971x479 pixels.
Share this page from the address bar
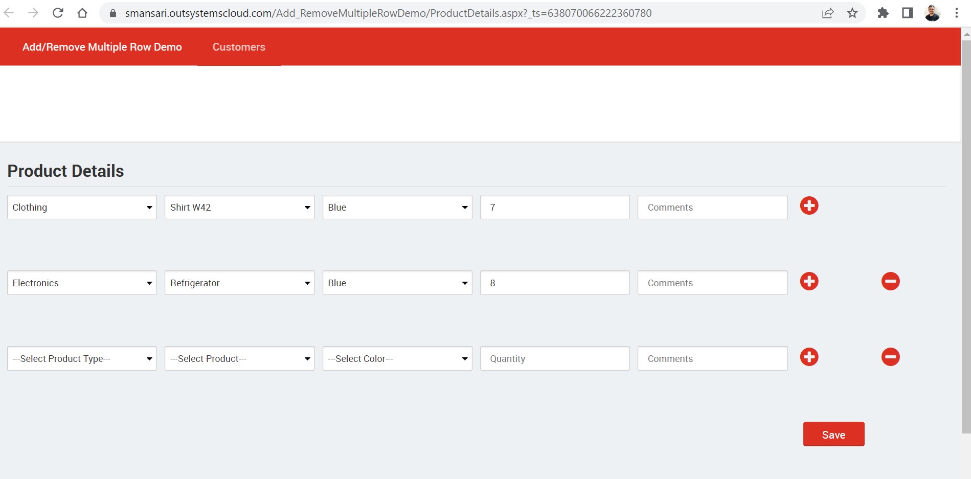point(828,13)
